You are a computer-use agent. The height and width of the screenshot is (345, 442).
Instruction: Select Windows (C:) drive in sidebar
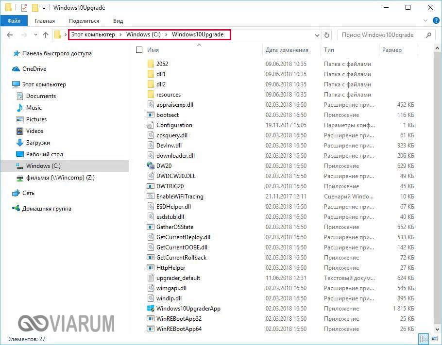coord(65,166)
